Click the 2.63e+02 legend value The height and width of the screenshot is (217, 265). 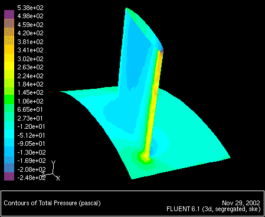(30, 67)
